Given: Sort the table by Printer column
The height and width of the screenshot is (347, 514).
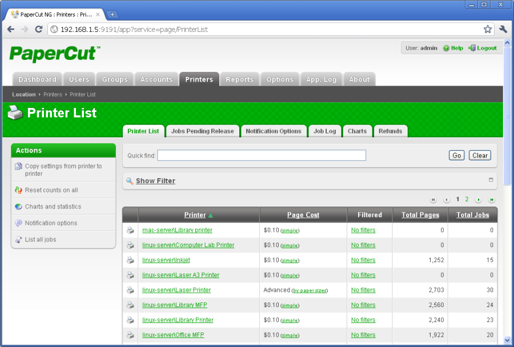Looking at the screenshot, I should tap(195, 215).
